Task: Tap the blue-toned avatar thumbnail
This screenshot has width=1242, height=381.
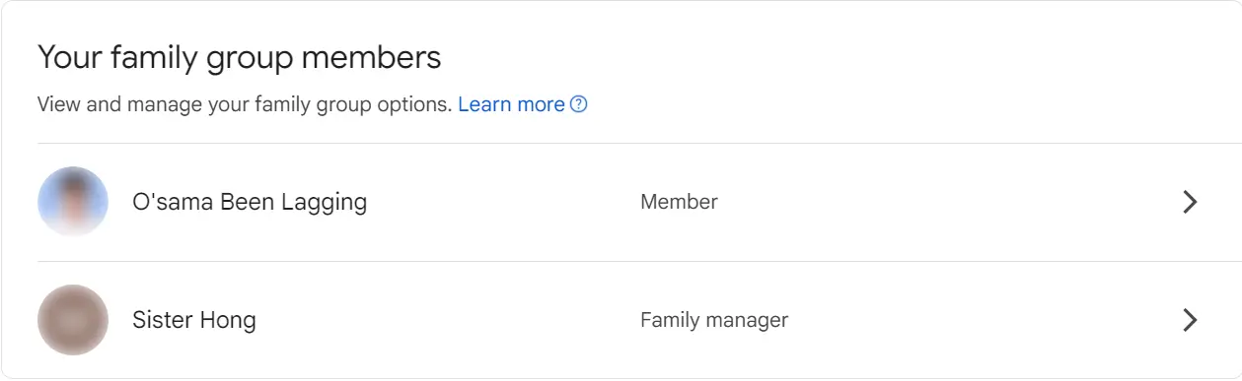Action: point(73,202)
